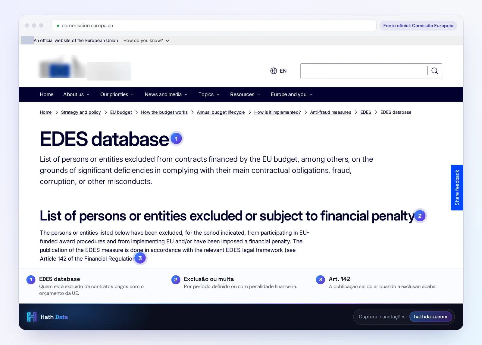Screen dimensions: 482x345
Task: Click the hathdata.com button
Action: click(x=430, y=317)
